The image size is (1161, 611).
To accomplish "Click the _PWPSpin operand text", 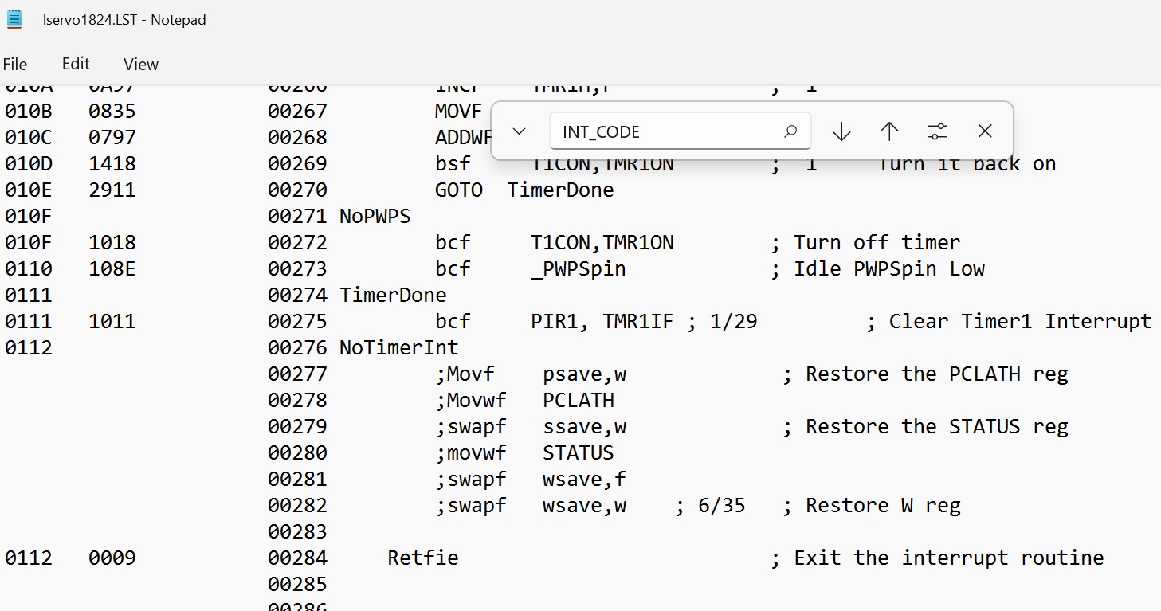I will 578,268.
